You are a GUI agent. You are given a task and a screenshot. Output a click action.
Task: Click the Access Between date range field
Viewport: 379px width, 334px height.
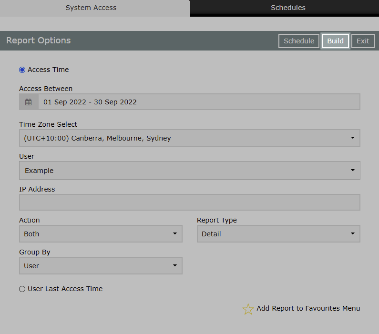click(x=199, y=102)
